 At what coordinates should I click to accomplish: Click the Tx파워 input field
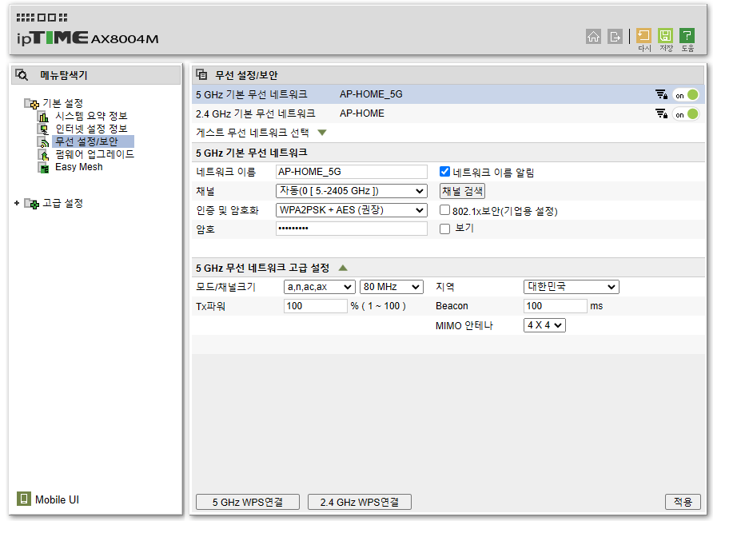point(316,306)
